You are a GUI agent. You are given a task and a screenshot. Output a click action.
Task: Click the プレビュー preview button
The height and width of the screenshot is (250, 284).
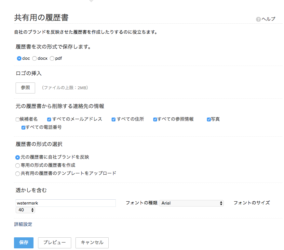coord(55,243)
